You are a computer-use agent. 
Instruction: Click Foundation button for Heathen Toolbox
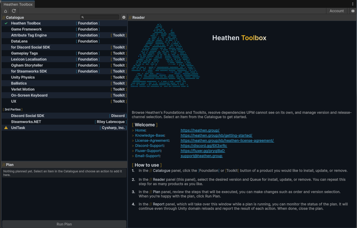[88, 23]
